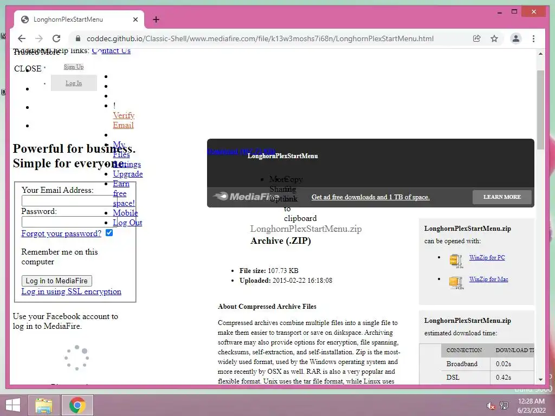Click the Broadband table cell
Image resolution: width=555 pixels, height=416 pixels.
click(466, 363)
